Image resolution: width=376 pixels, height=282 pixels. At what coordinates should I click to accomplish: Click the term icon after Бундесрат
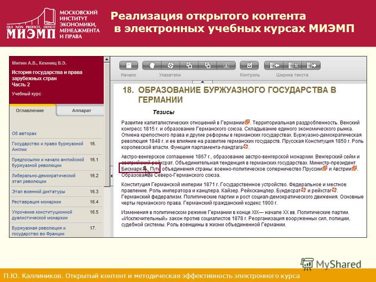(303, 190)
